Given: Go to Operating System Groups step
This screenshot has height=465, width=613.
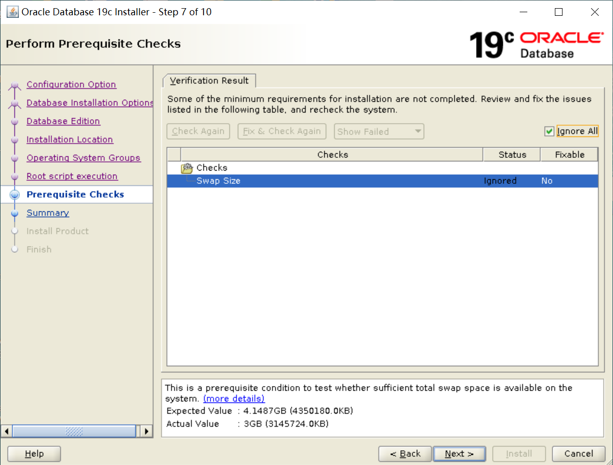Looking at the screenshot, I should [84, 158].
